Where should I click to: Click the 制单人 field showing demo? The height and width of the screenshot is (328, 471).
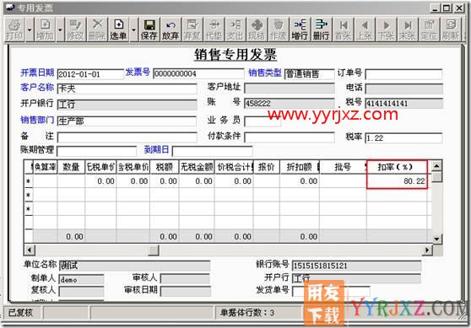[x=81, y=279]
